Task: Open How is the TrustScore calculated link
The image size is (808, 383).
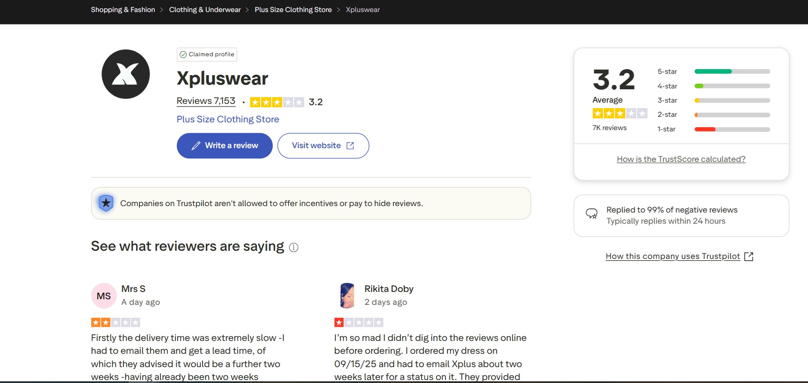Action: (x=681, y=159)
